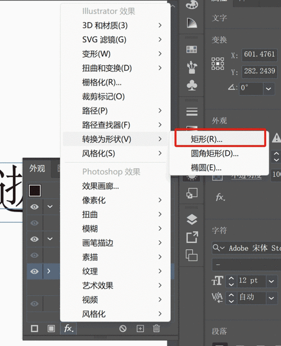Click the Adobe 宋体 font name field
The width and height of the screenshot is (281, 346).
(246, 248)
